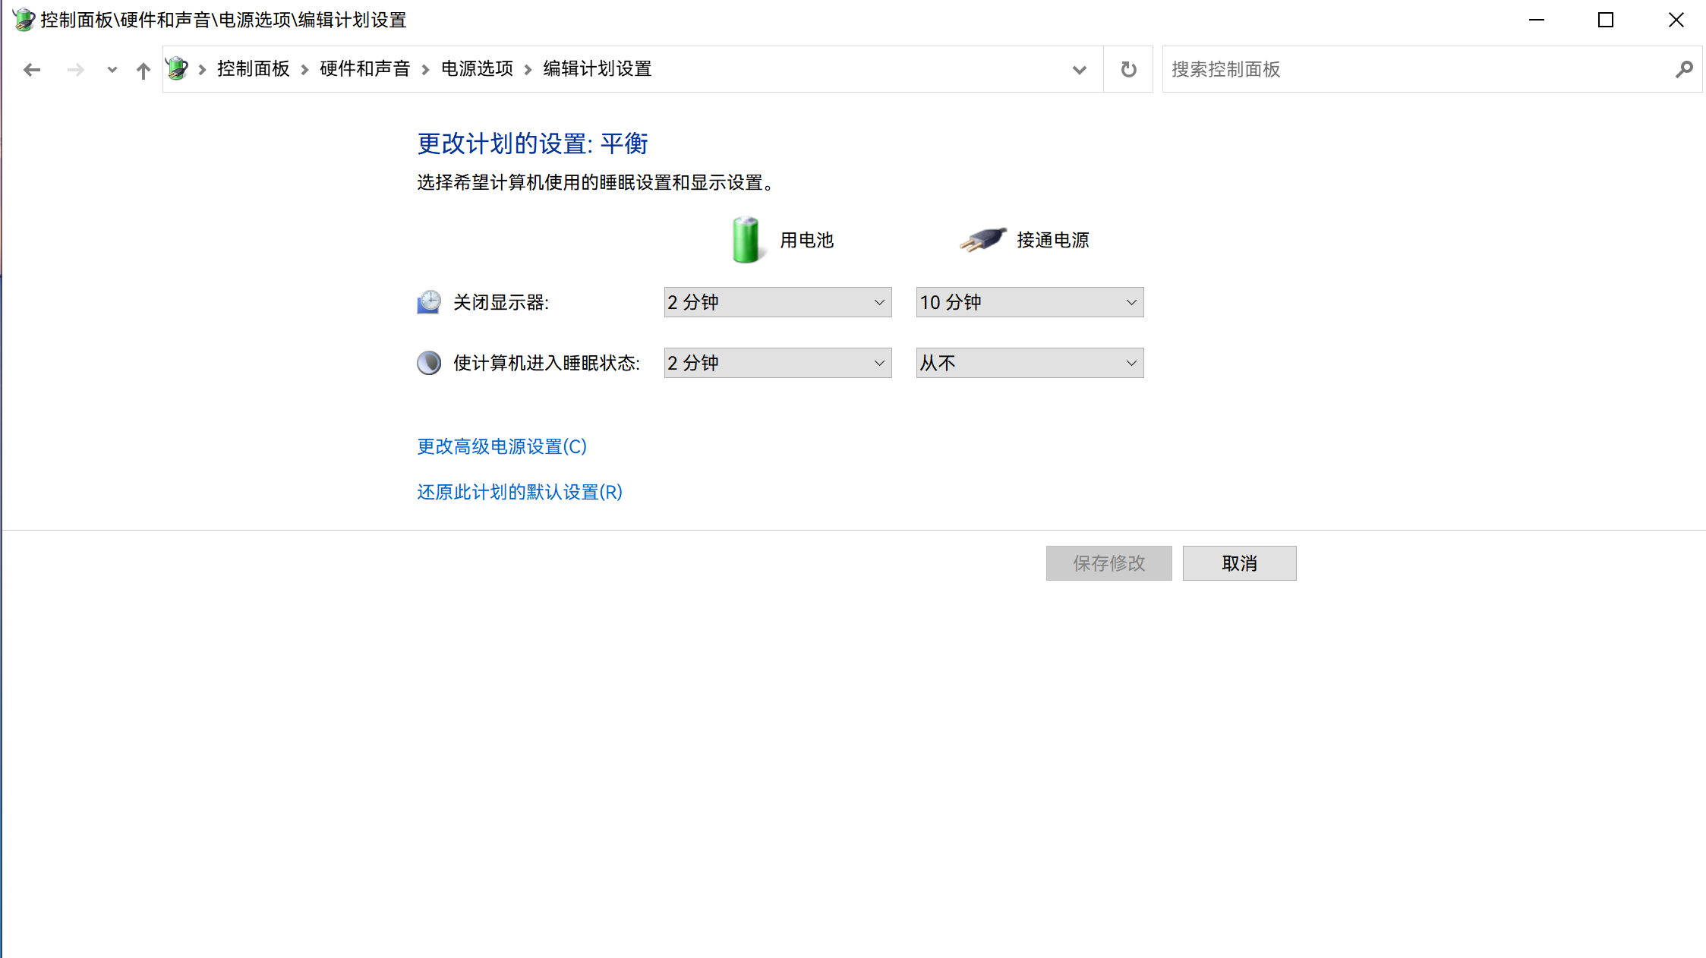Click the search magnifier icon
The image size is (1706, 958).
point(1684,69)
